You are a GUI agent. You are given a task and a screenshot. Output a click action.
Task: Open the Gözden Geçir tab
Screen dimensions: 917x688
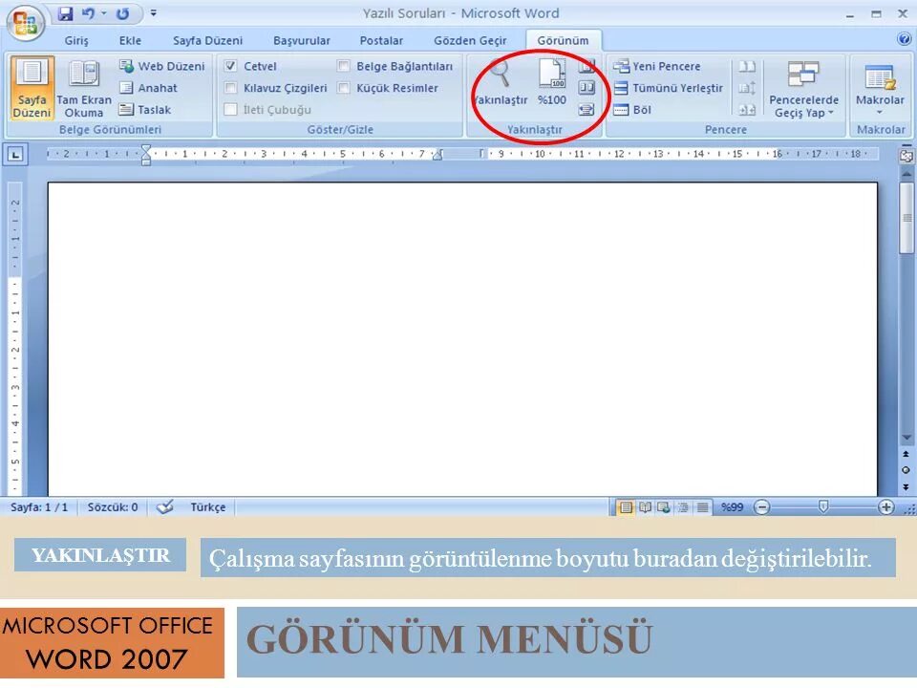click(x=470, y=40)
